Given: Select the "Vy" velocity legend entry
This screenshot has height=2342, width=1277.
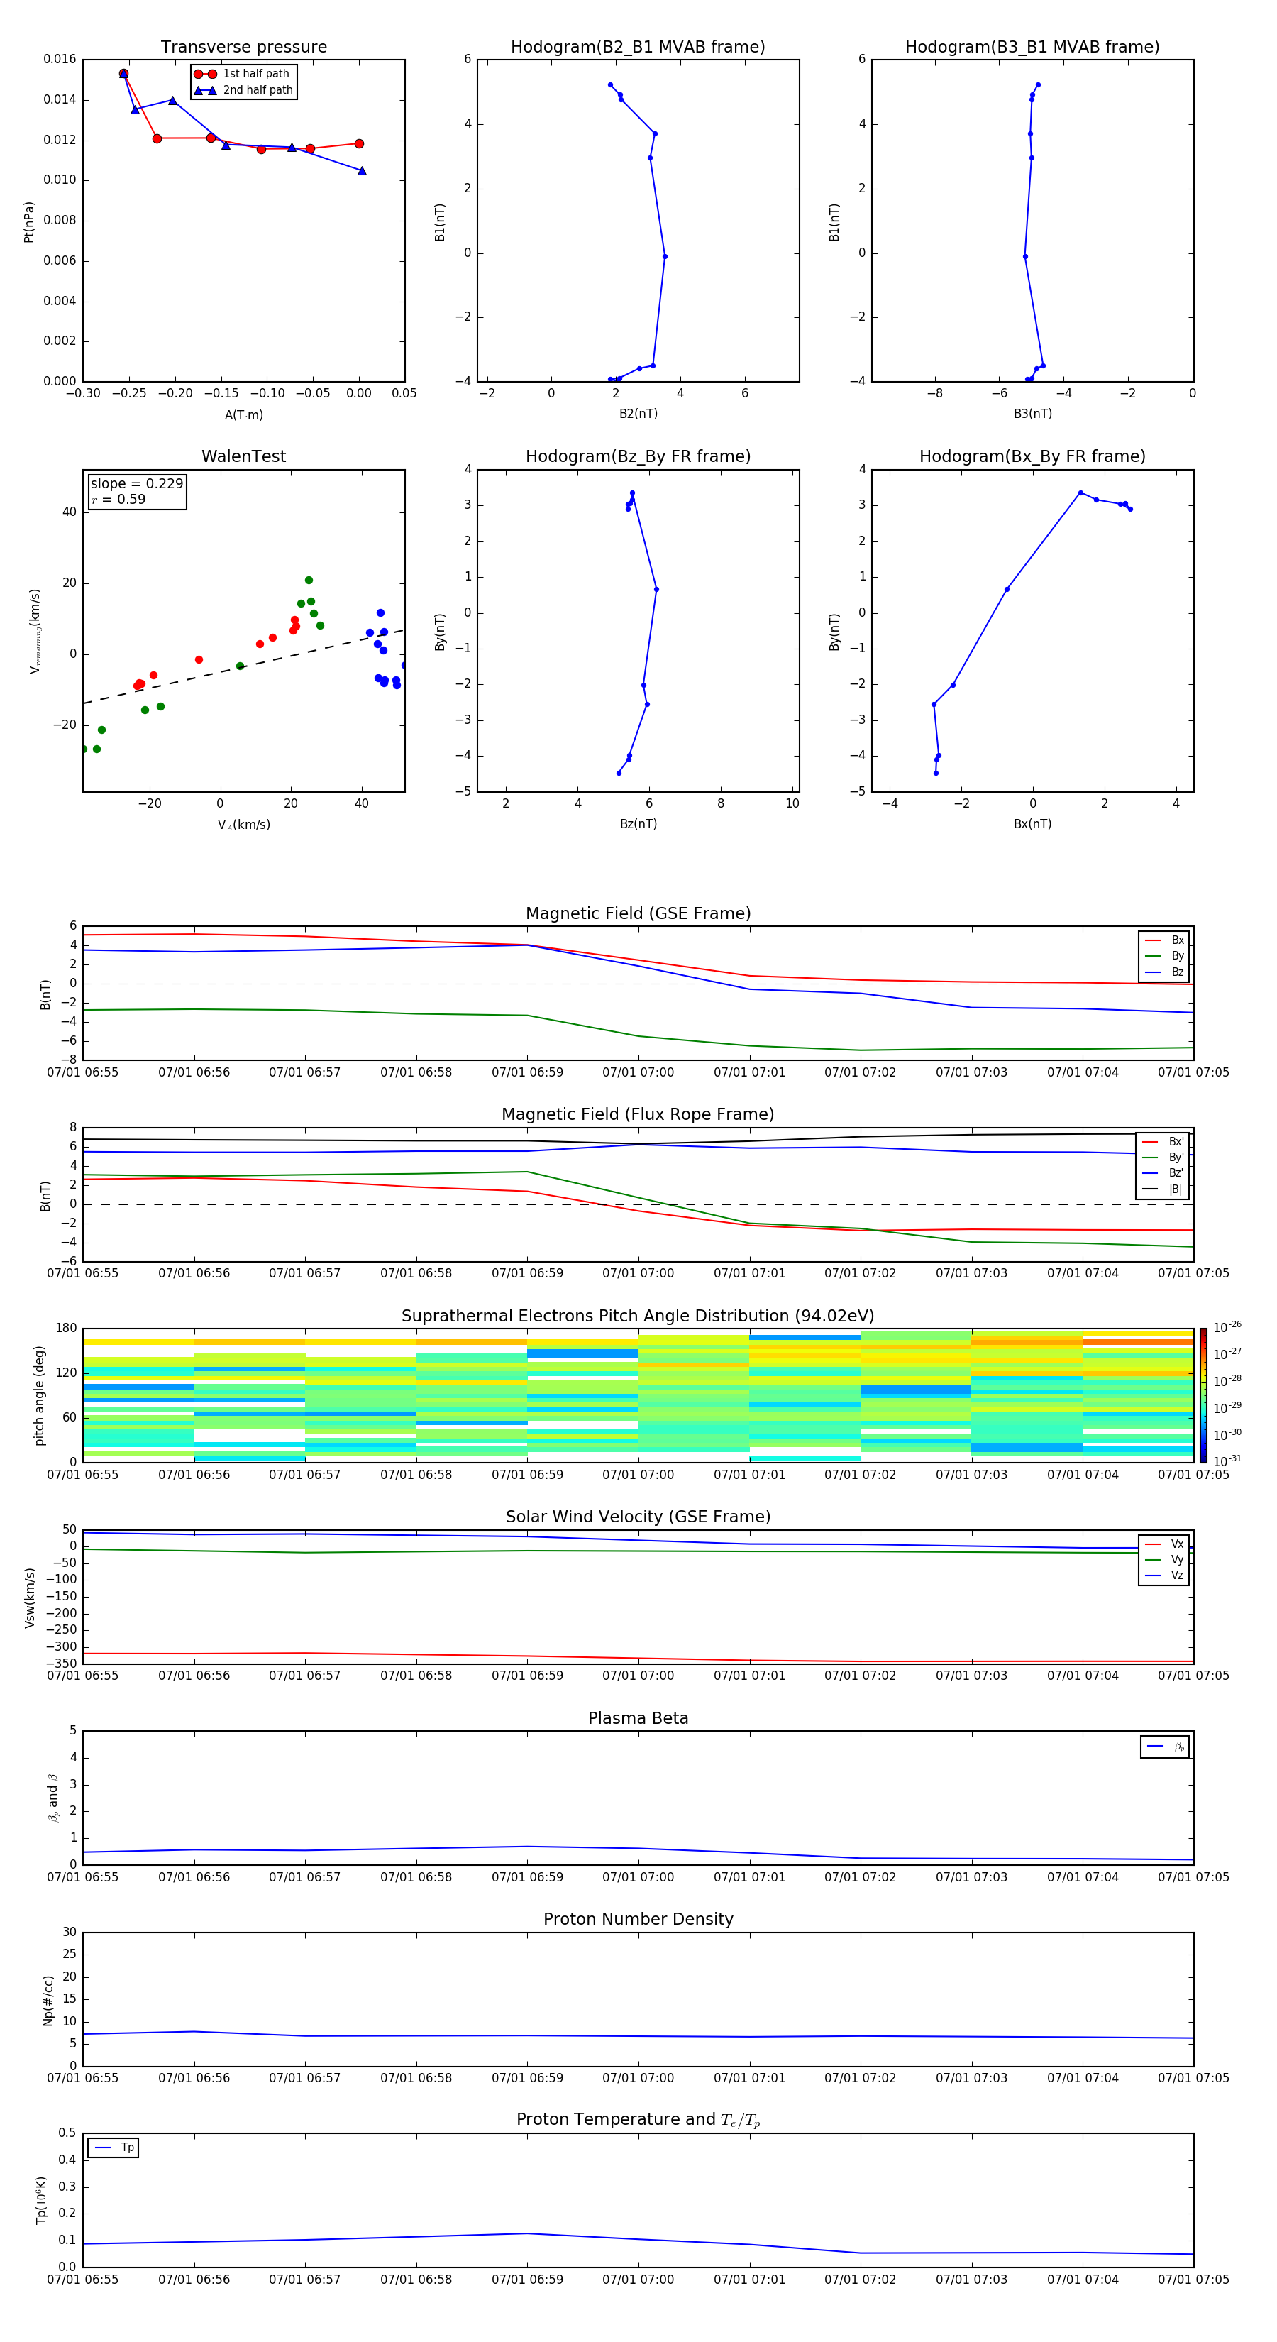Looking at the screenshot, I should click(1164, 1559).
